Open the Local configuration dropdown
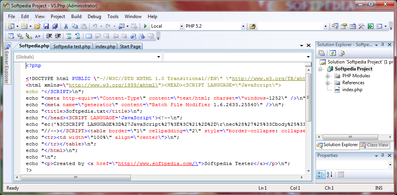397x195 pixels. [182, 26]
